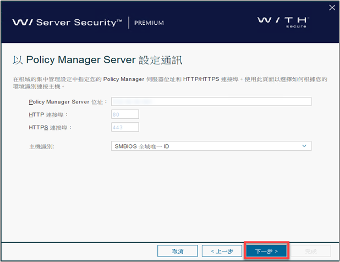
Task: Proceed with the 下一步 button
Action: click(266, 251)
